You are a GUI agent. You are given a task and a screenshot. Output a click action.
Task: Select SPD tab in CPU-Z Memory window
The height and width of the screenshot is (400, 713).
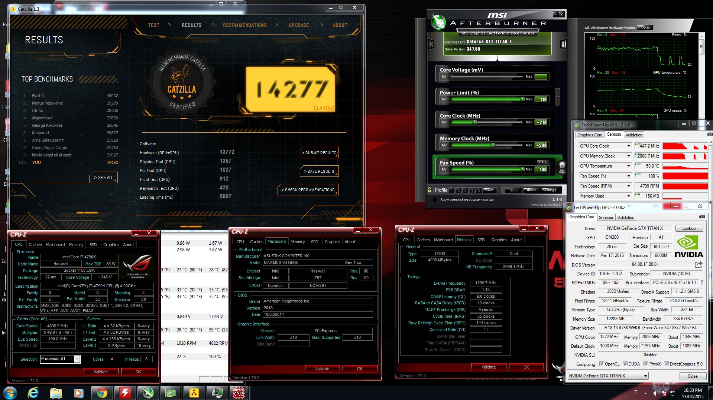click(x=481, y=240)
